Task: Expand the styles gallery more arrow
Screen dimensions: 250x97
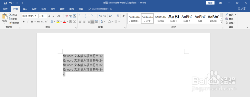Action: point(221,23)
